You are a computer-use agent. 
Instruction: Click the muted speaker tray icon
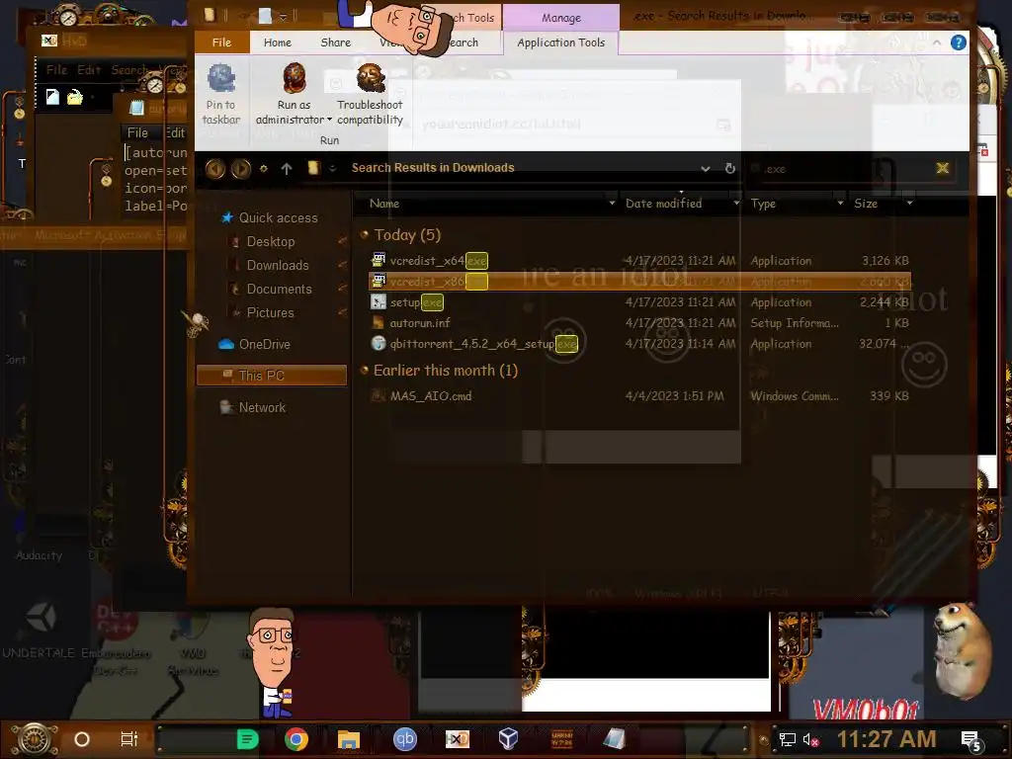click(x=810, y=739)
